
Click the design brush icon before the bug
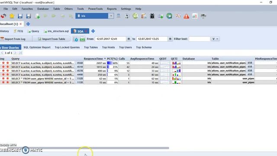[x=144, y=16]
